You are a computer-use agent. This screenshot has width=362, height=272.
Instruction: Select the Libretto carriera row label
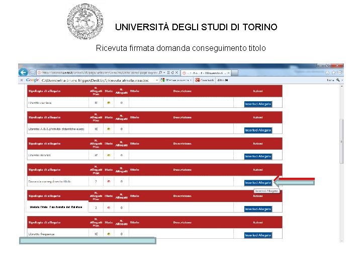40,103
